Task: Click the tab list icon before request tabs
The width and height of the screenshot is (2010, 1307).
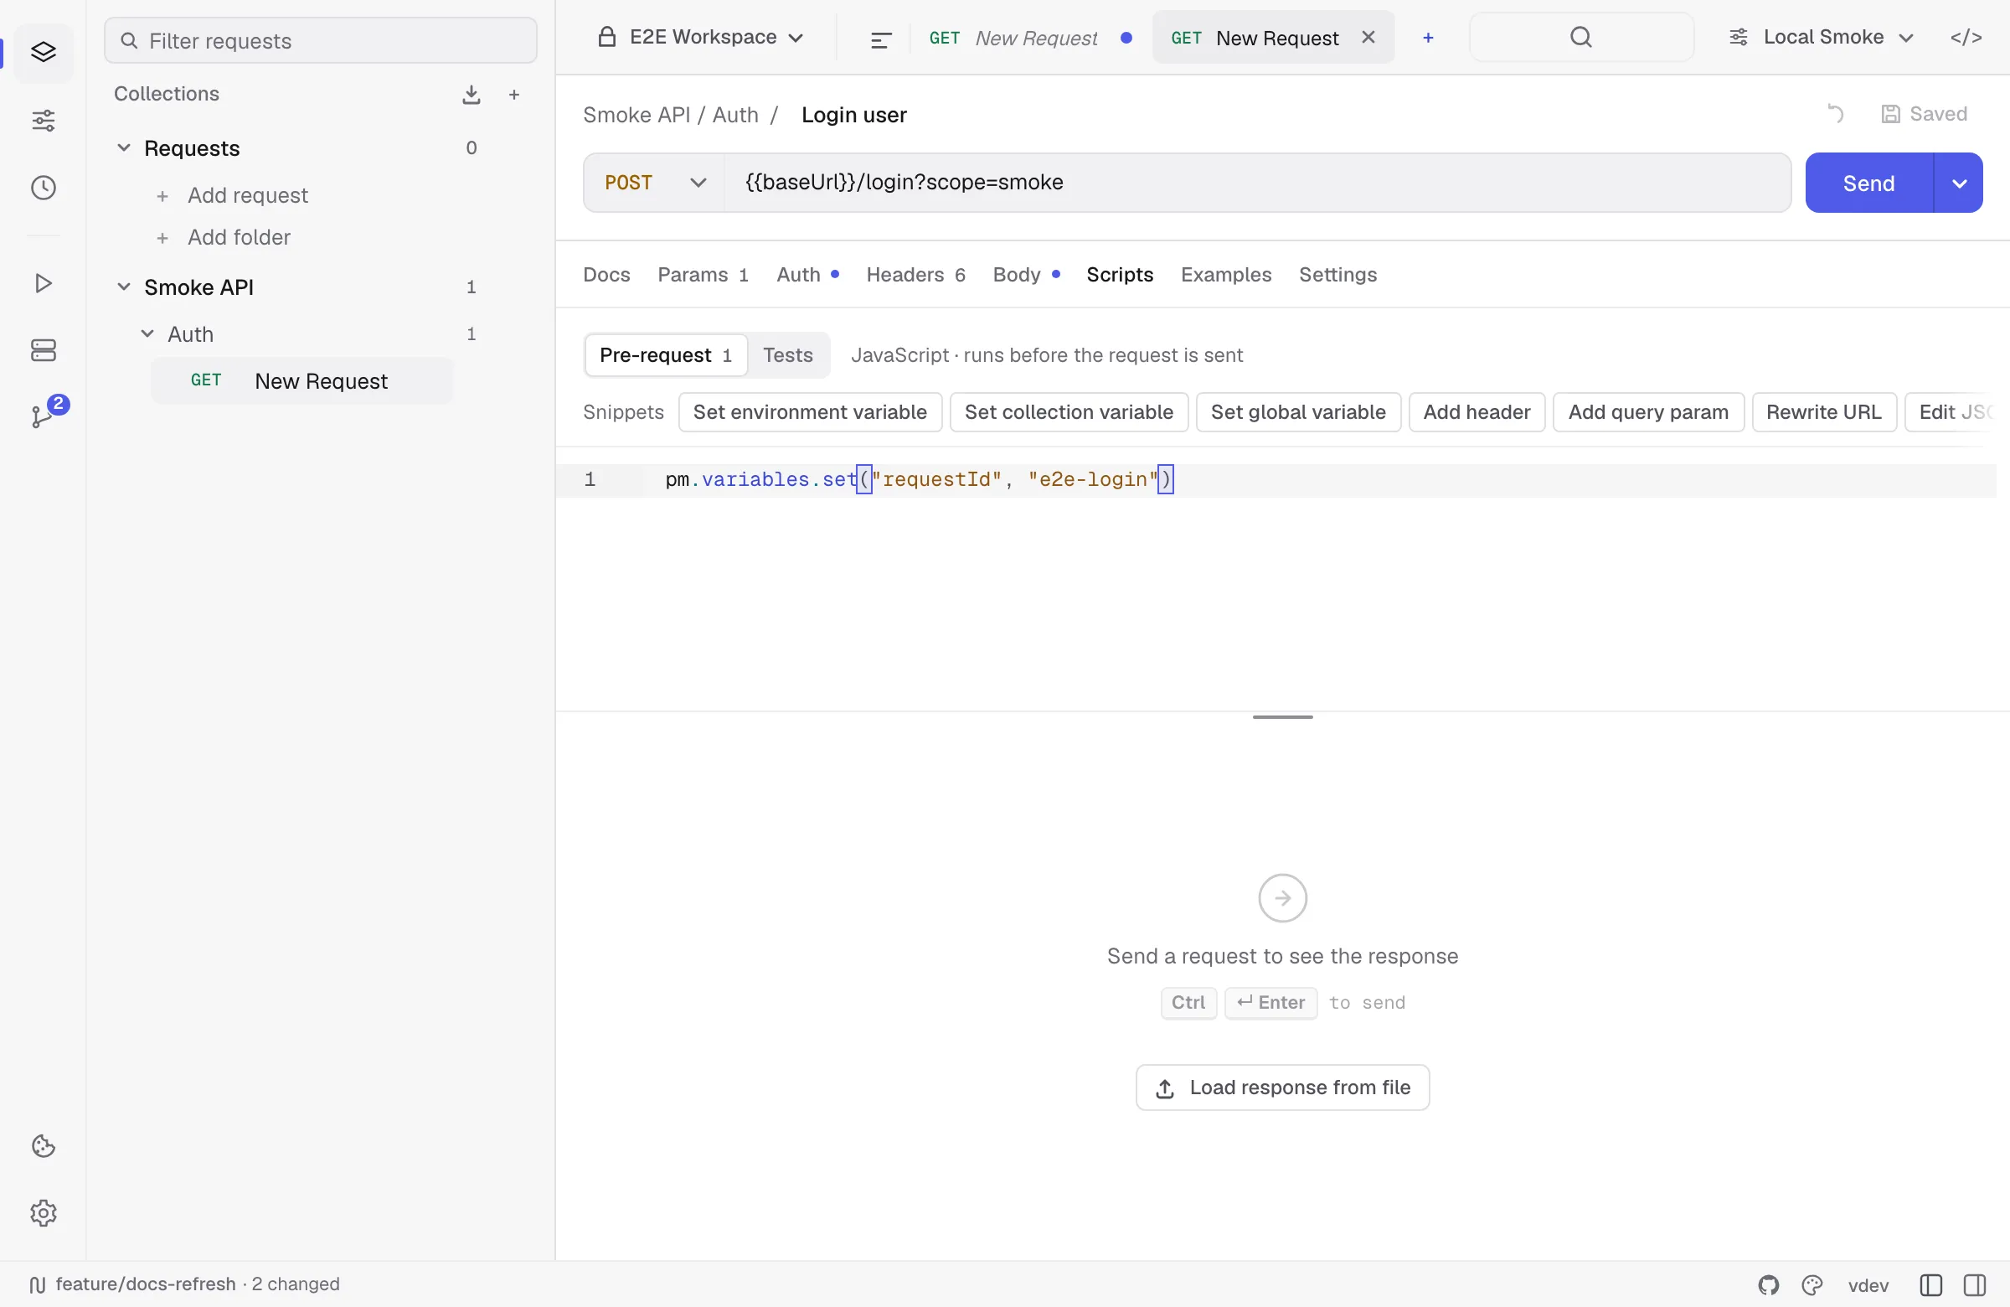Action: coord(880,39)
